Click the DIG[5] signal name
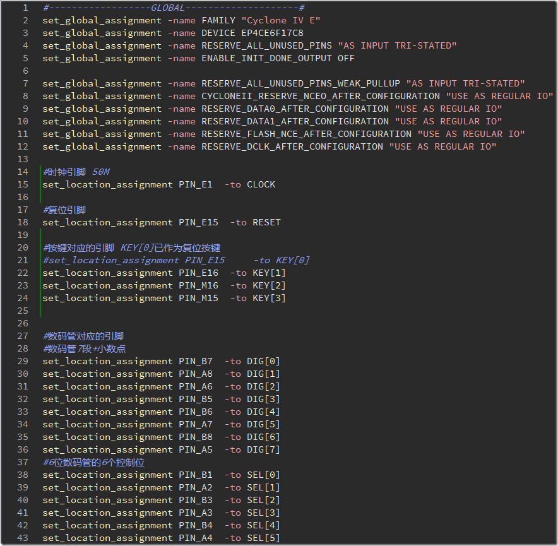Screen dimensions: 558x546 (x=263, y=425)
